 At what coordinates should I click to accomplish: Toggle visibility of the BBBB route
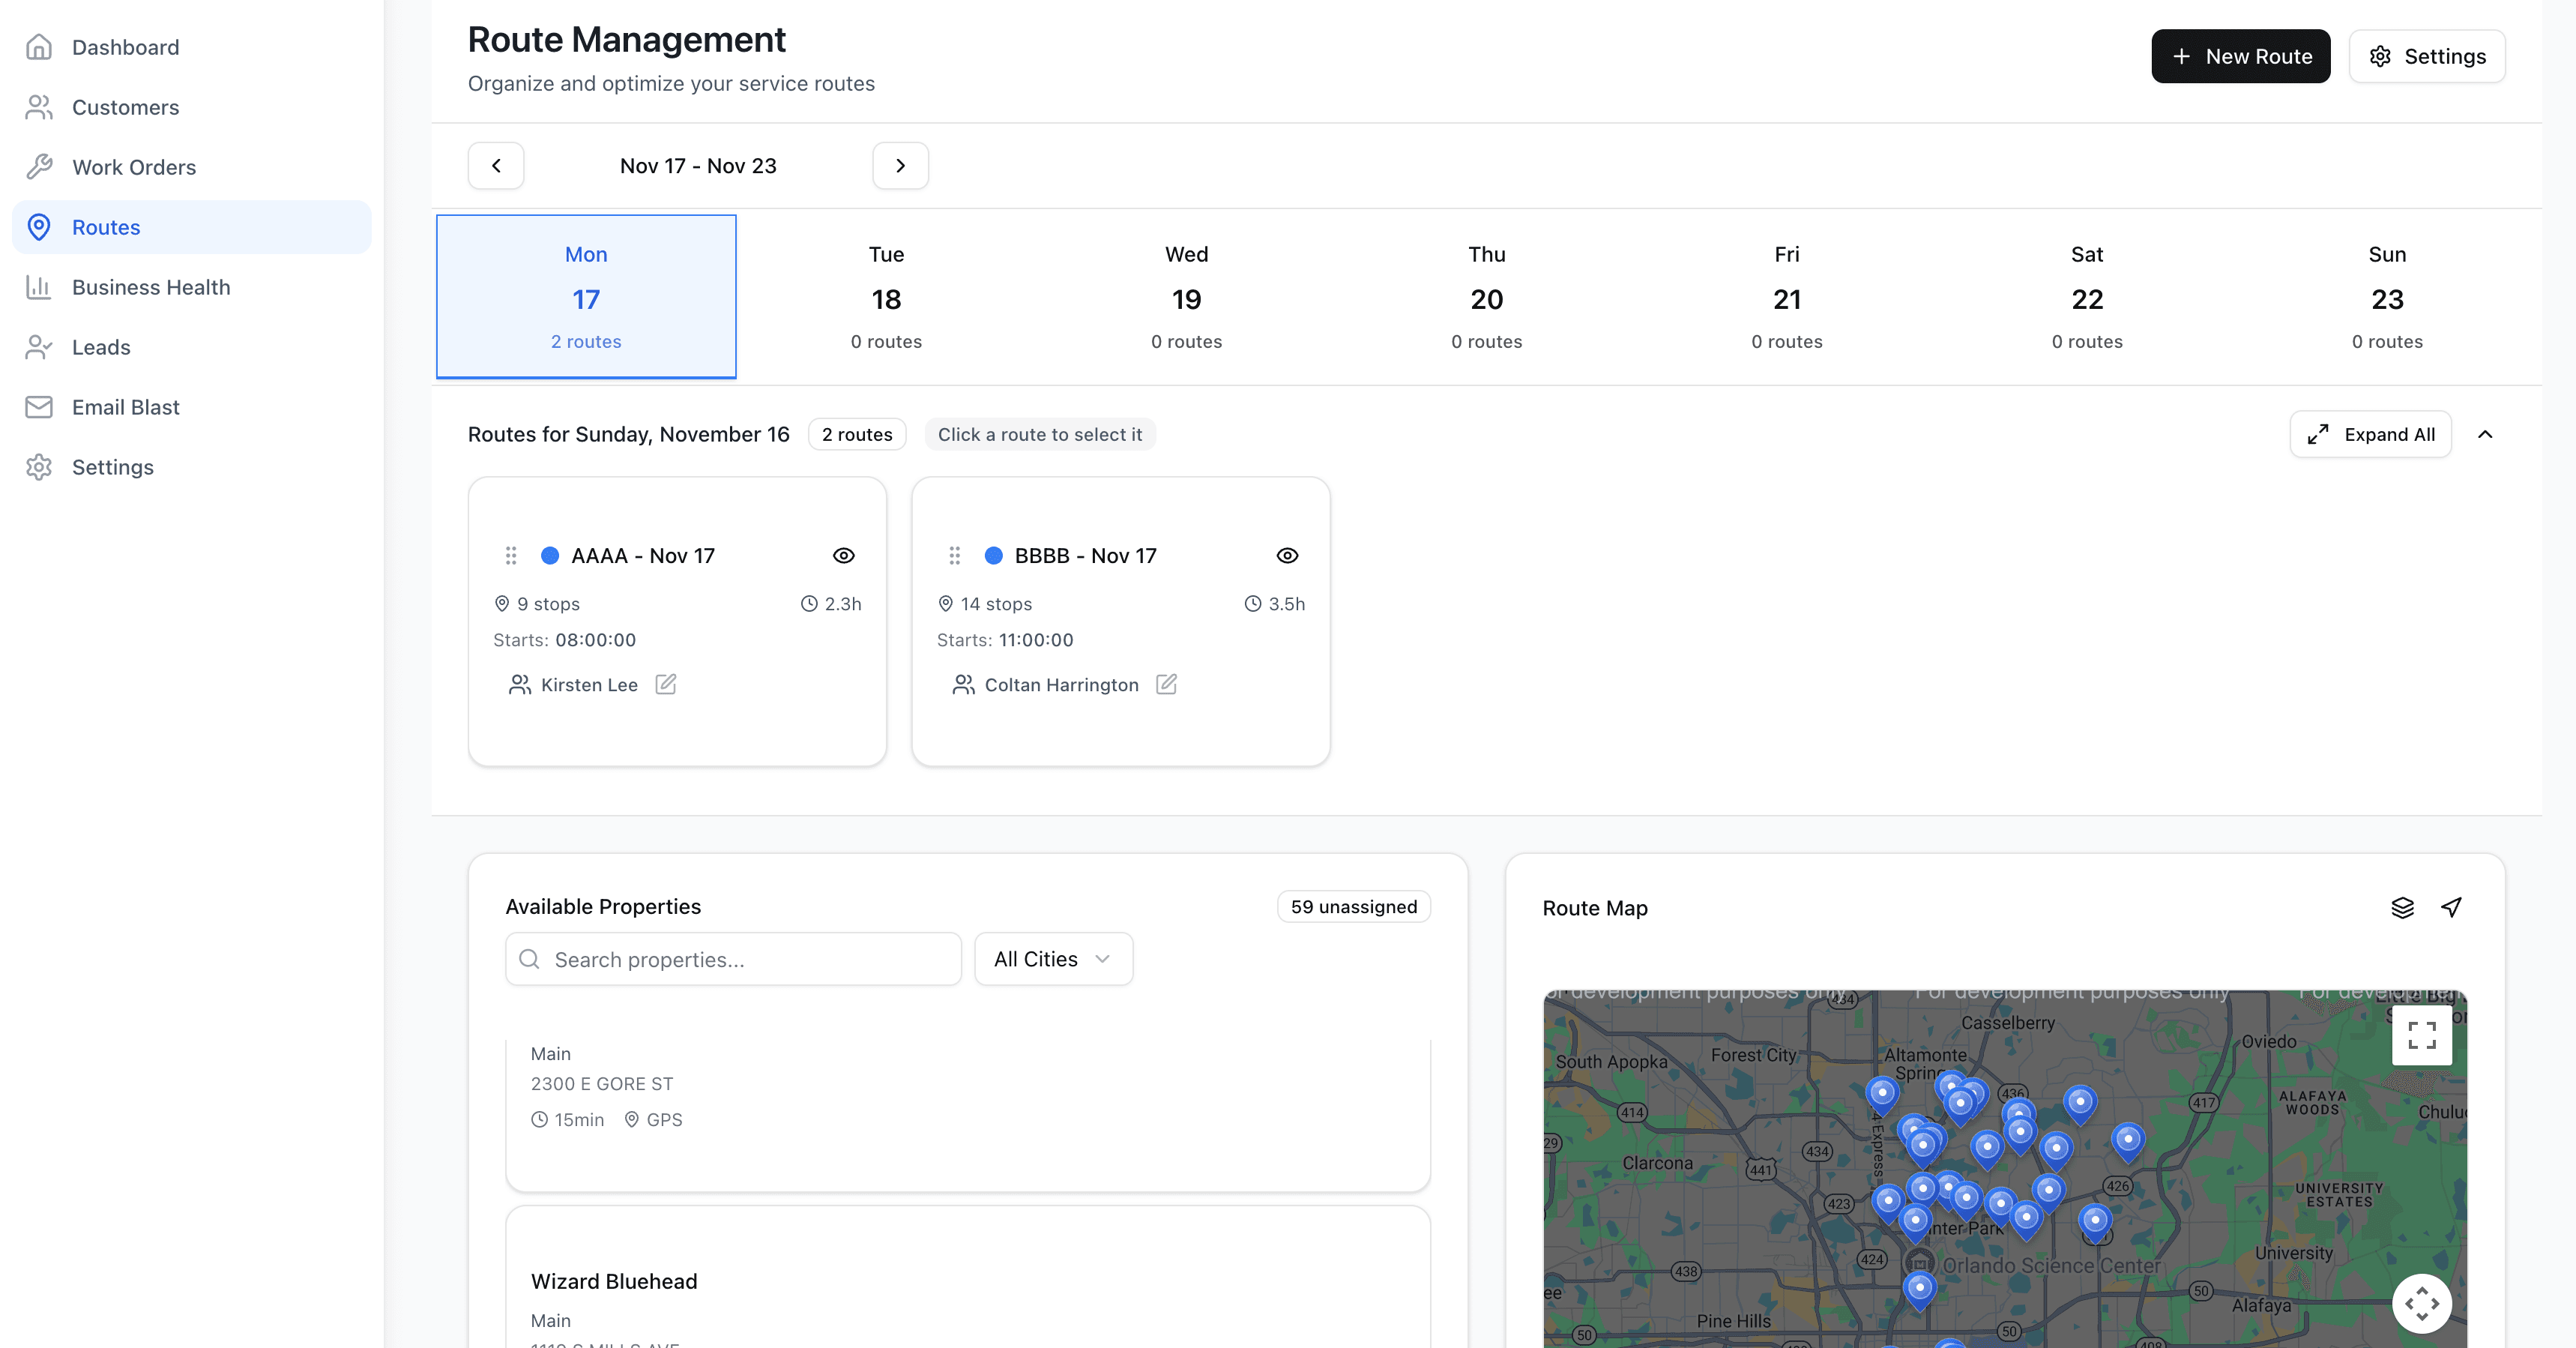(1287, 556)
